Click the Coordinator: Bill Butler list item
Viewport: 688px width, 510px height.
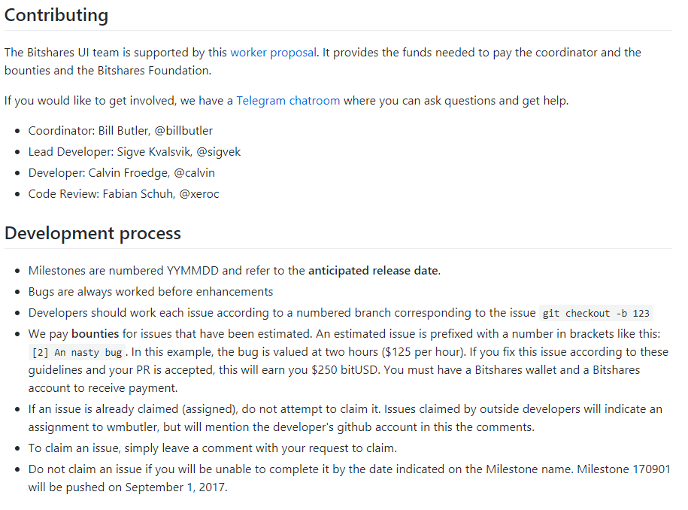[x=120, y=131]
